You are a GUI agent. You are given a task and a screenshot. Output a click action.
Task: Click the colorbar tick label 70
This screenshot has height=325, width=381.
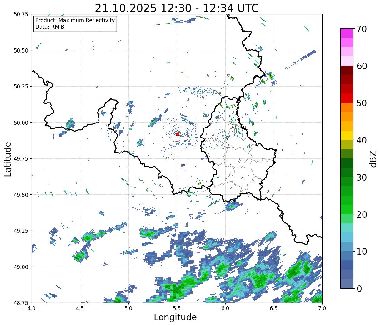(x=361, y=29)
